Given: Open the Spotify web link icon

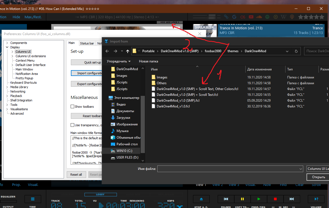Looking at the screenshot, I should tap(267, 17).
